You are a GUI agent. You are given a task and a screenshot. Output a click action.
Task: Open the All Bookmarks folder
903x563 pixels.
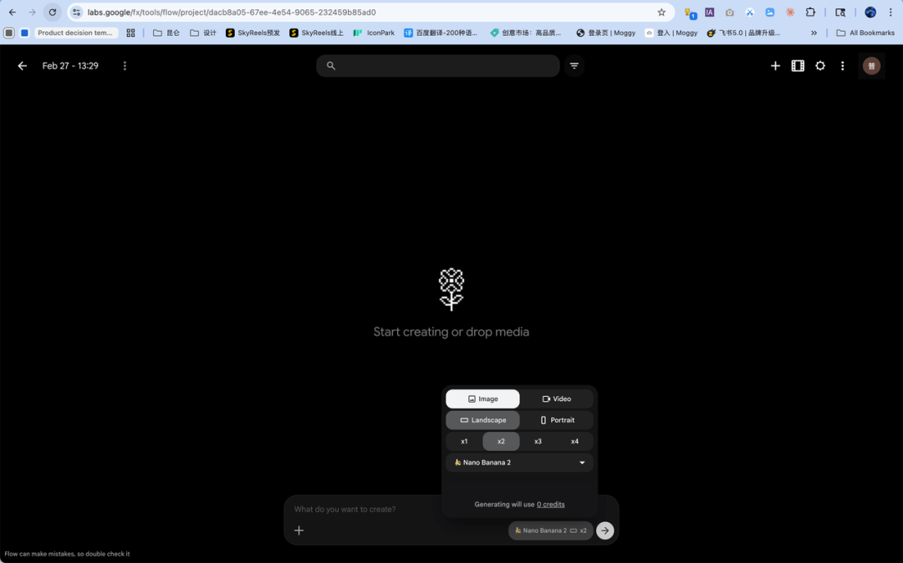[x=865, y=33]
